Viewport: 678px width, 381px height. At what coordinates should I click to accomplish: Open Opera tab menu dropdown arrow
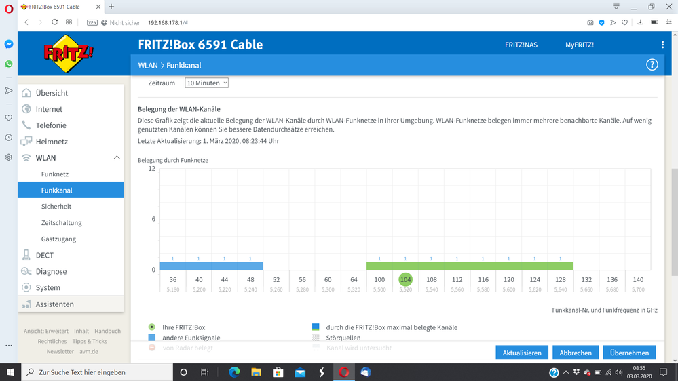616,7
